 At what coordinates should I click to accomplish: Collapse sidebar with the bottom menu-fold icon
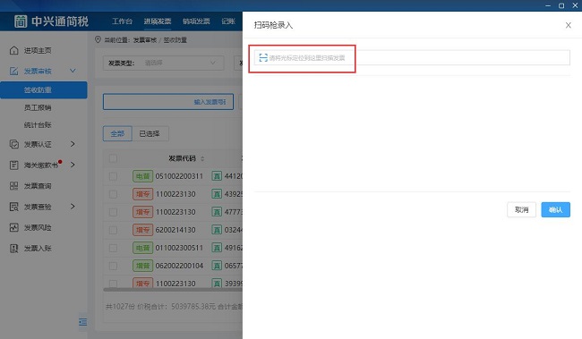point(82,322)
